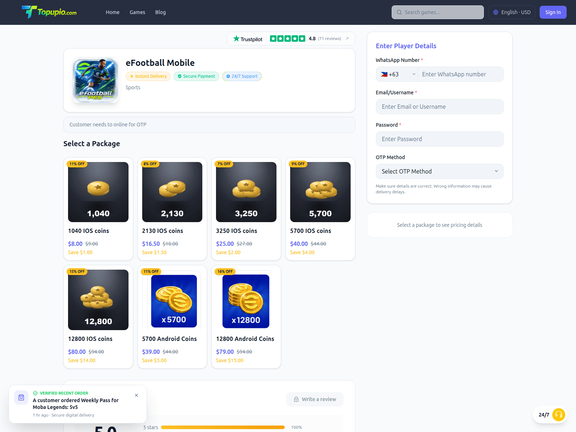Open Trustpilot external link arrow

(x=347, y=39)
